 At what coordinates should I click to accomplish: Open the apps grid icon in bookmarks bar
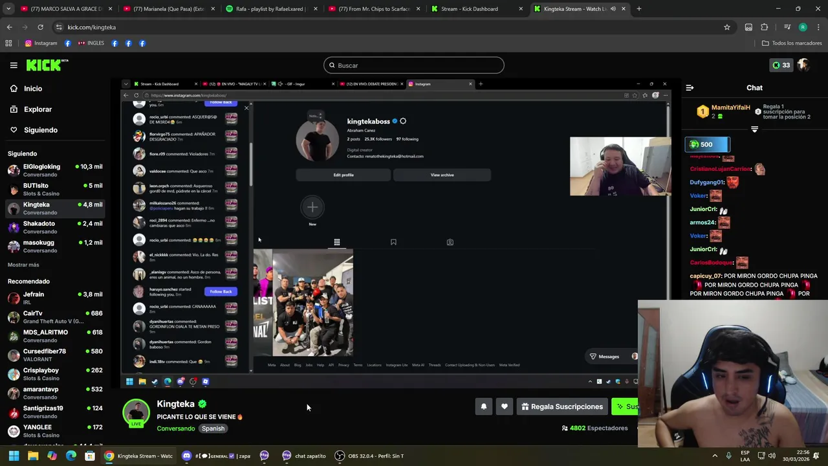coord(8,43)
